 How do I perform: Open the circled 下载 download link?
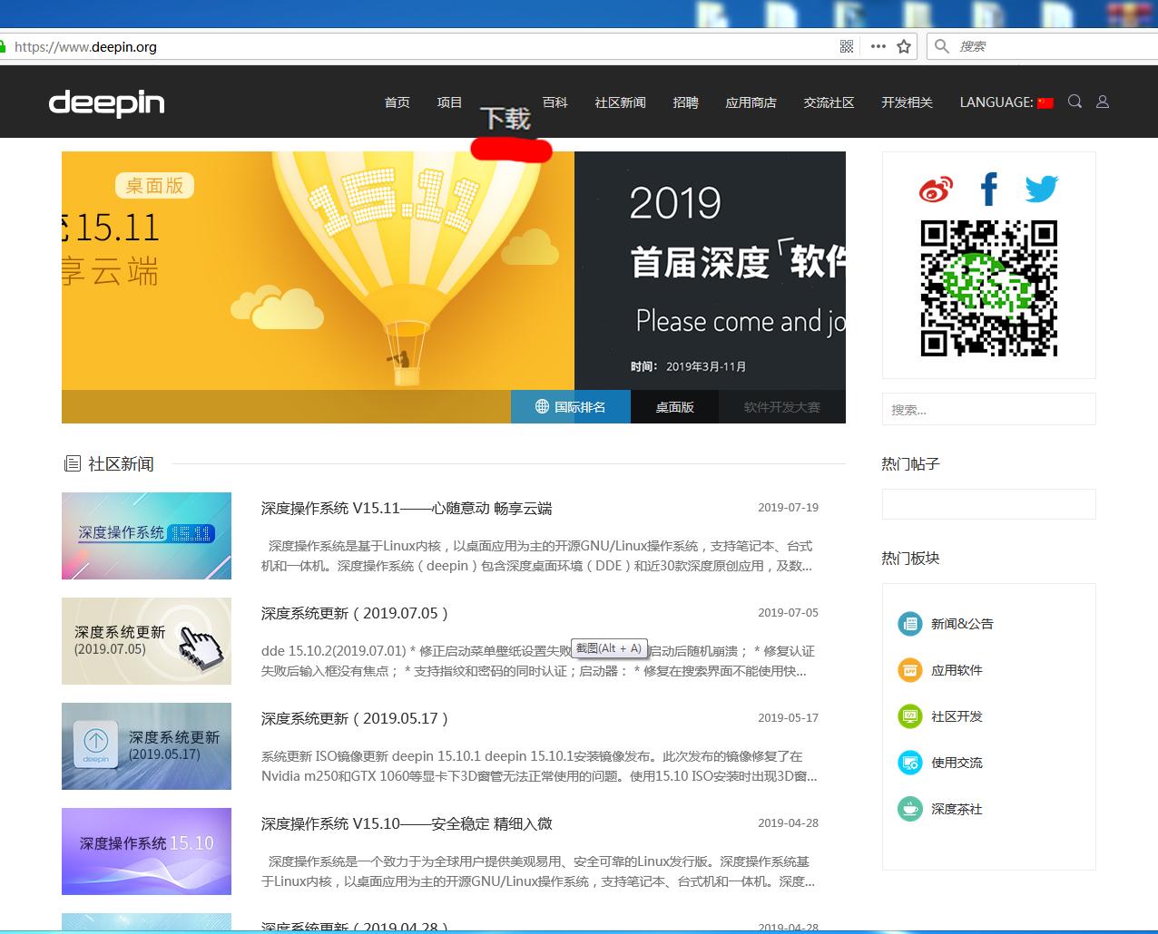[x=505, y=118]
